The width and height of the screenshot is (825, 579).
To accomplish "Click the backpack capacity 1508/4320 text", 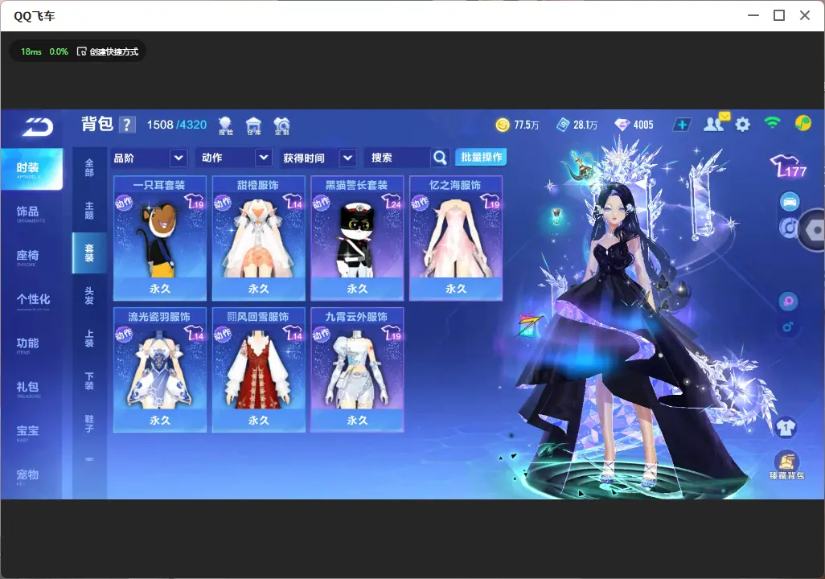I will (x=177, y=125).
